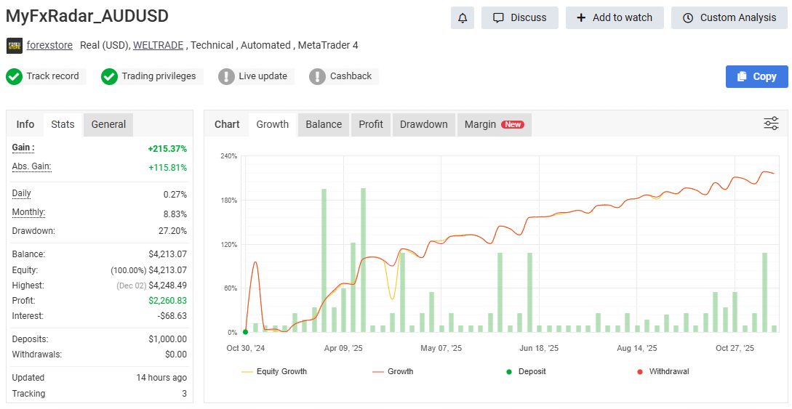Image resolution: width=792 pixels, height=409 pixels.
Task: Click the Oct 27, '25 axis label
Action: [x=735, y=349]
